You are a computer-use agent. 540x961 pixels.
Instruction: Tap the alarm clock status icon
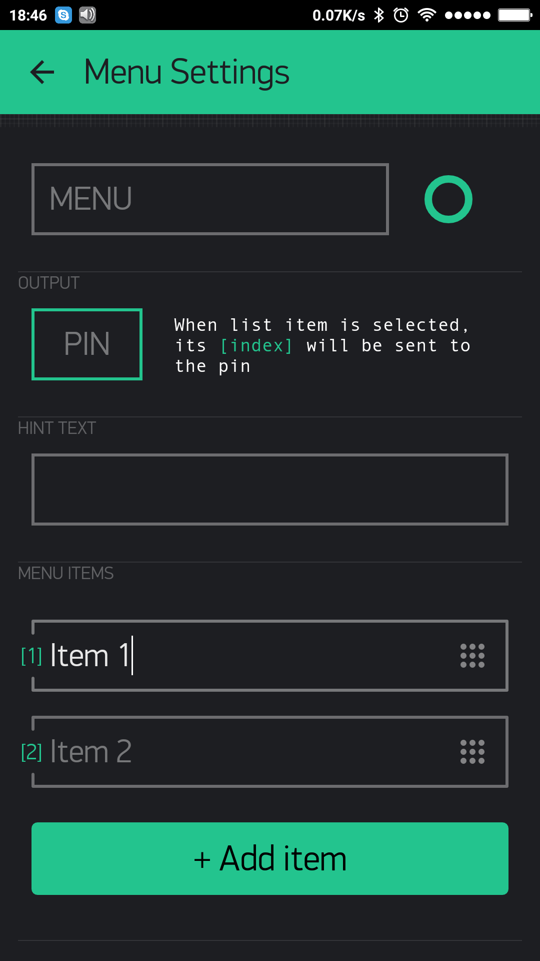point(401,15)
